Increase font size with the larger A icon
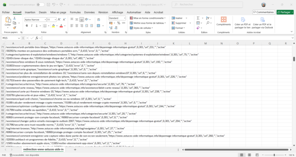296x157 pixels. coord(59,19)
